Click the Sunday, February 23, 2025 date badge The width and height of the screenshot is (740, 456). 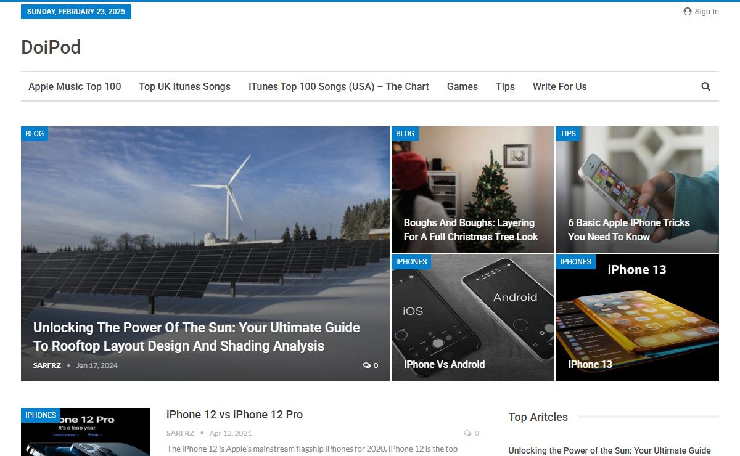[76, 12]
